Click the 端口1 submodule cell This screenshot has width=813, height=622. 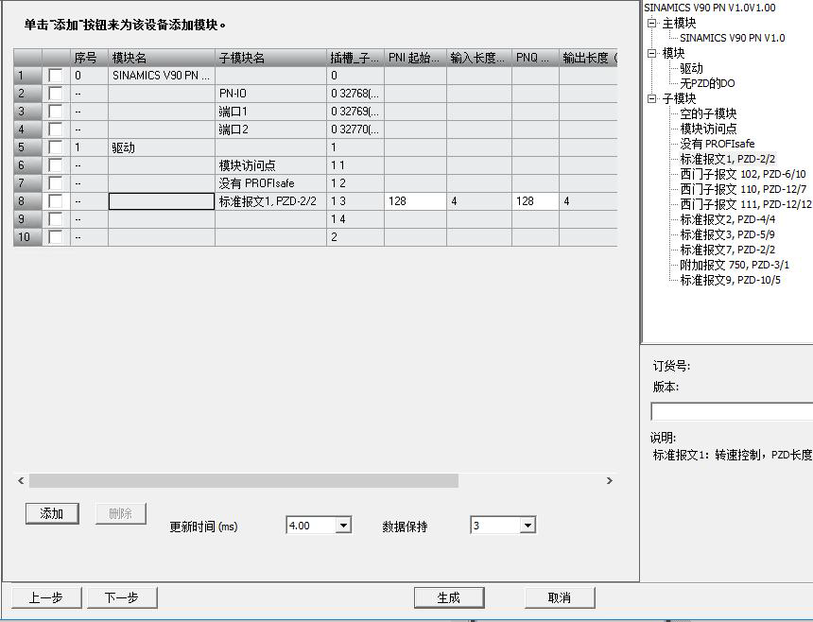tap(270, 112)
